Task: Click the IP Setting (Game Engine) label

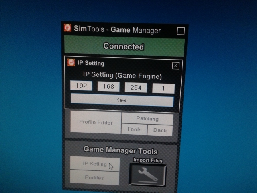Action: (122, 76)
